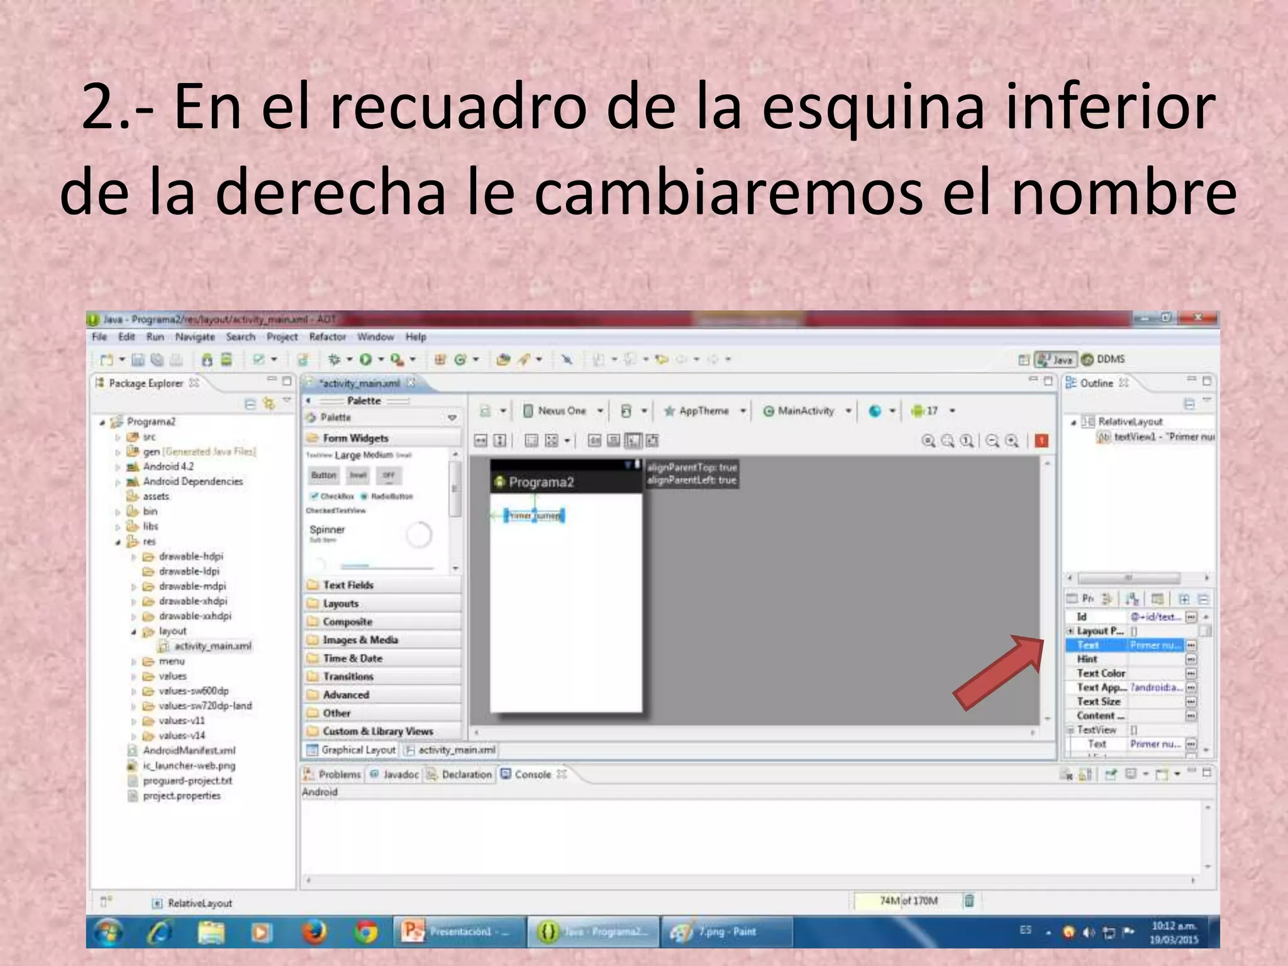Click the Debug bug icon
The height and width of the screenshot is (966, 1288).
coord(334,359)
